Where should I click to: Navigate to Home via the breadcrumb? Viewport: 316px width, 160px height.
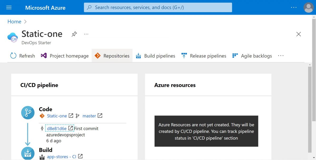click(x=14, y=22)
